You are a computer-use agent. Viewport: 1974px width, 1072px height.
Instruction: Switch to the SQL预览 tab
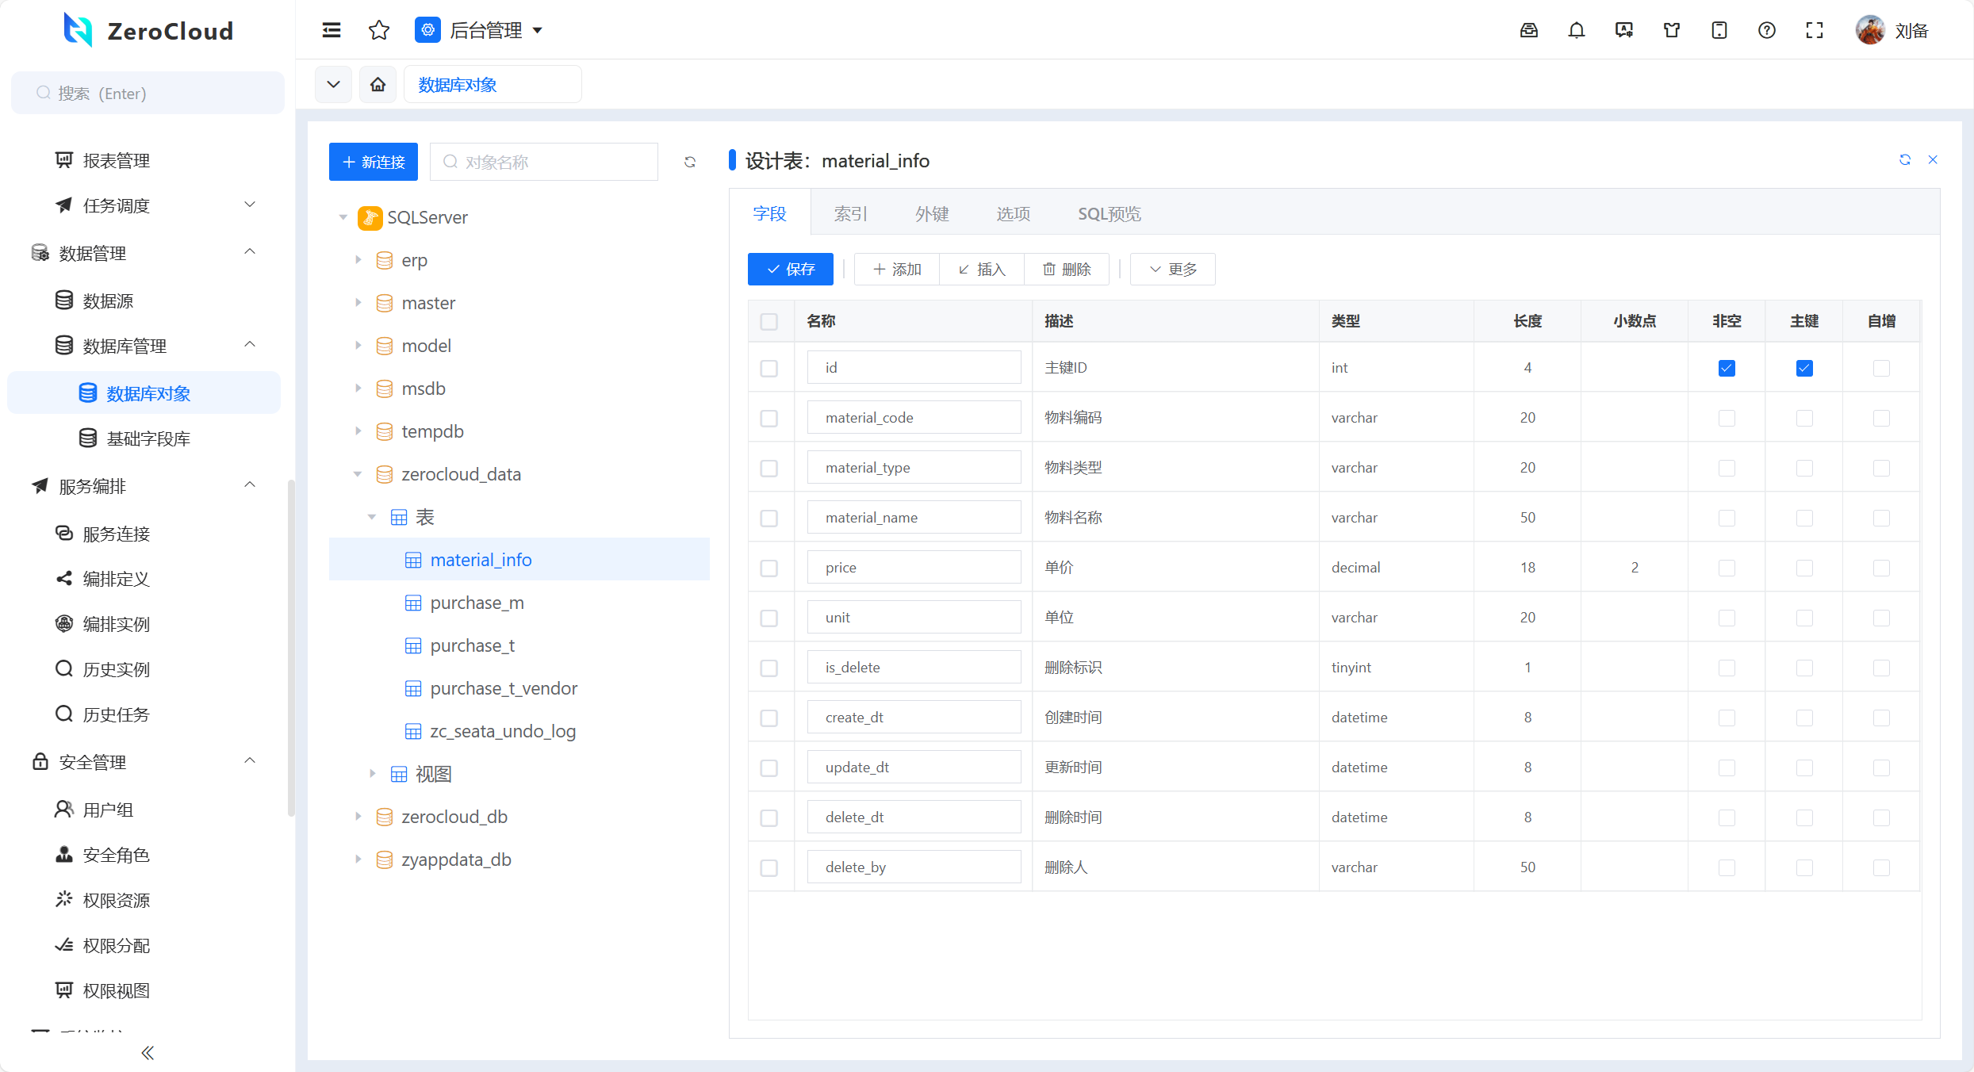click(x=1108, y=213)
